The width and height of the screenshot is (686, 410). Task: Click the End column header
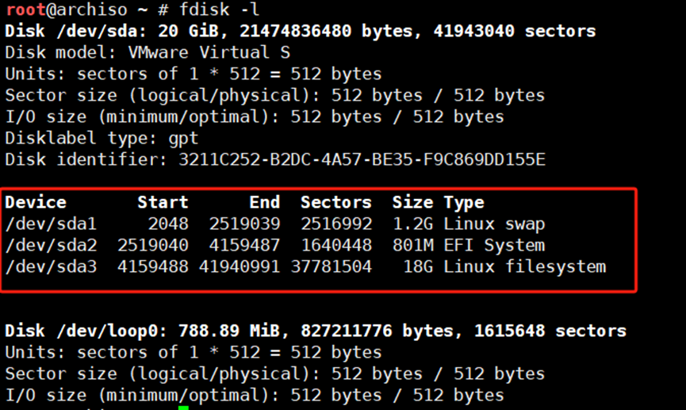click(264, 203)
